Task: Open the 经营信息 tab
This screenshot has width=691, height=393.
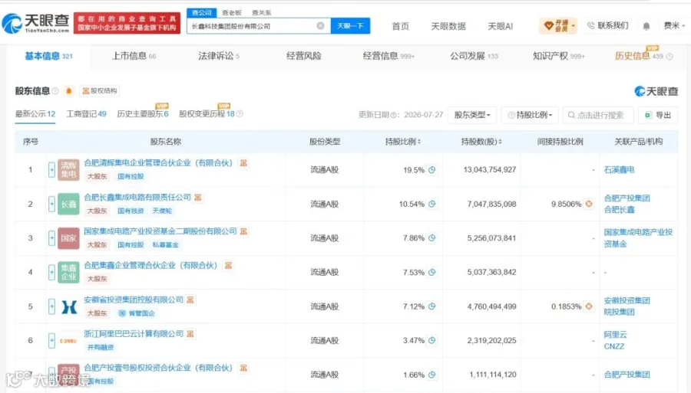Action: [388, 56]
